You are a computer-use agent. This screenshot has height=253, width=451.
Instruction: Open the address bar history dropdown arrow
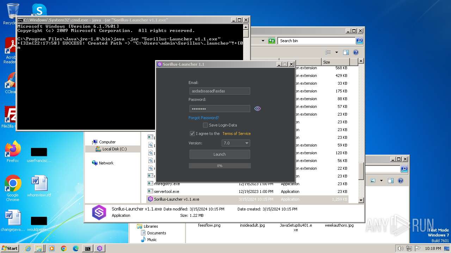pyautogui.click(x=263, y=41)
